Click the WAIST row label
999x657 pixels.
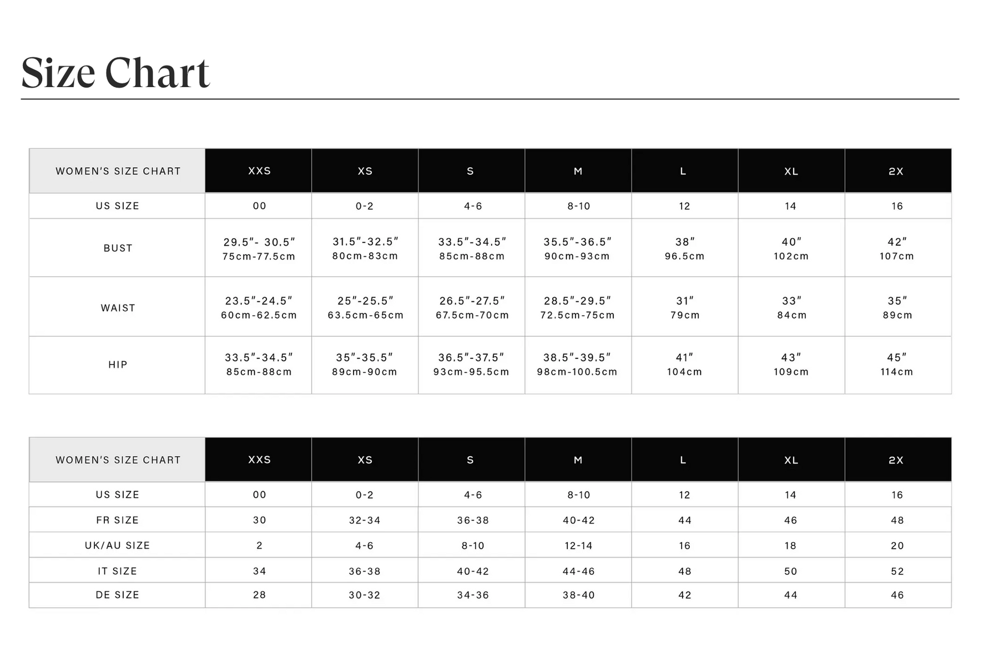[x=118, y=308]
